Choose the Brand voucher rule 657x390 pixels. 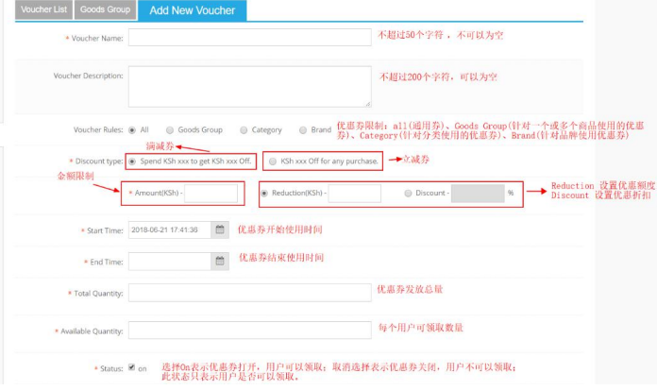tap(303, 130)
